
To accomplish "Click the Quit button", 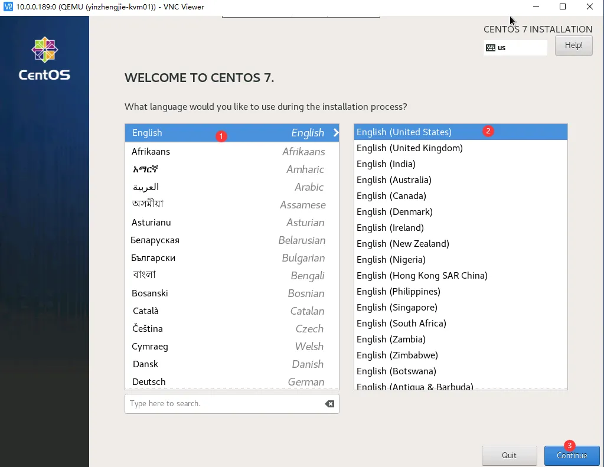I will pos(510,455).
